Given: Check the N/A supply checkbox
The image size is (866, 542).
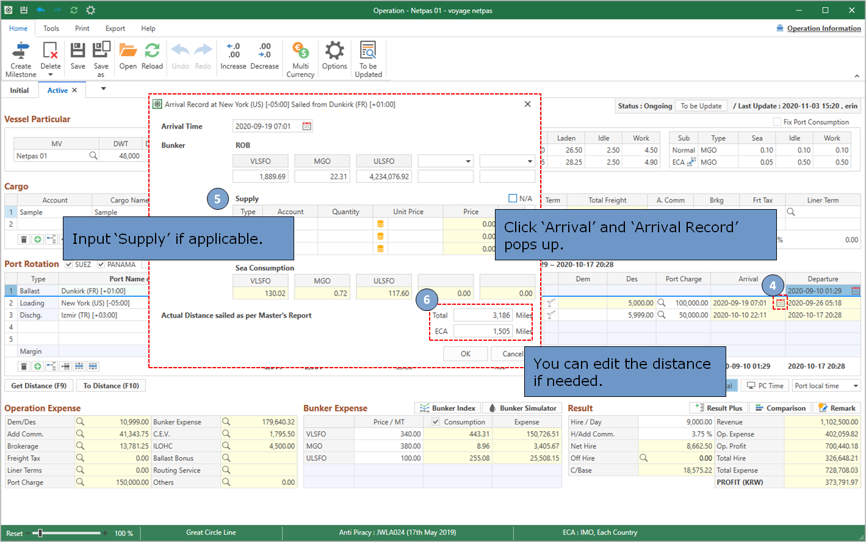Looking at the screenshot, I should tap(513, 198).
